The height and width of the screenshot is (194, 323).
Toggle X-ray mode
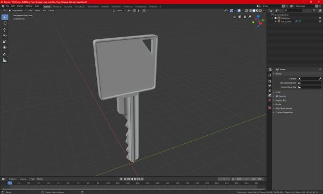(247, 11)
